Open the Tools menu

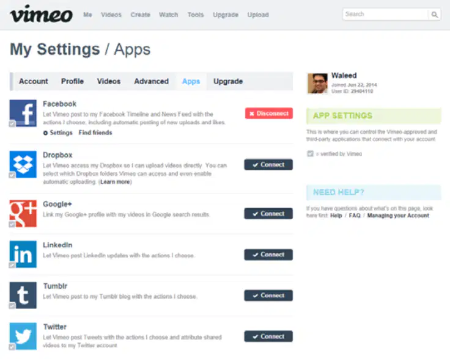[196, 15]
